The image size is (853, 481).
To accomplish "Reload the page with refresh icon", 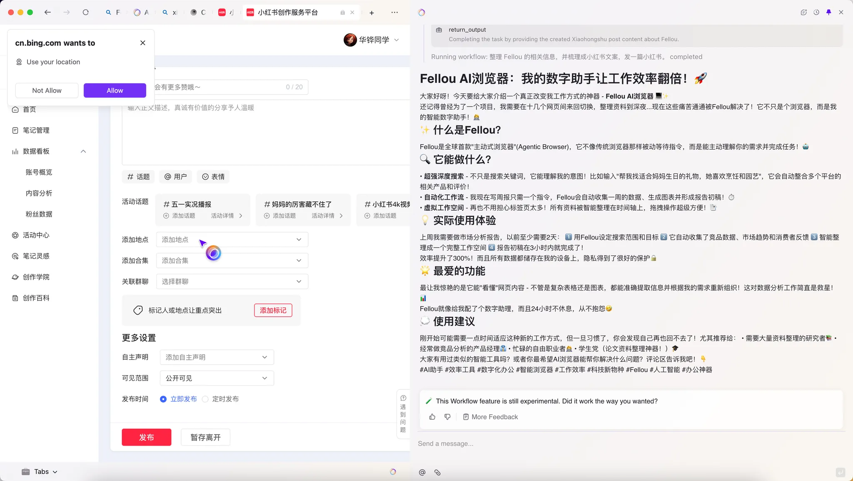I will (x=85, y=13).
